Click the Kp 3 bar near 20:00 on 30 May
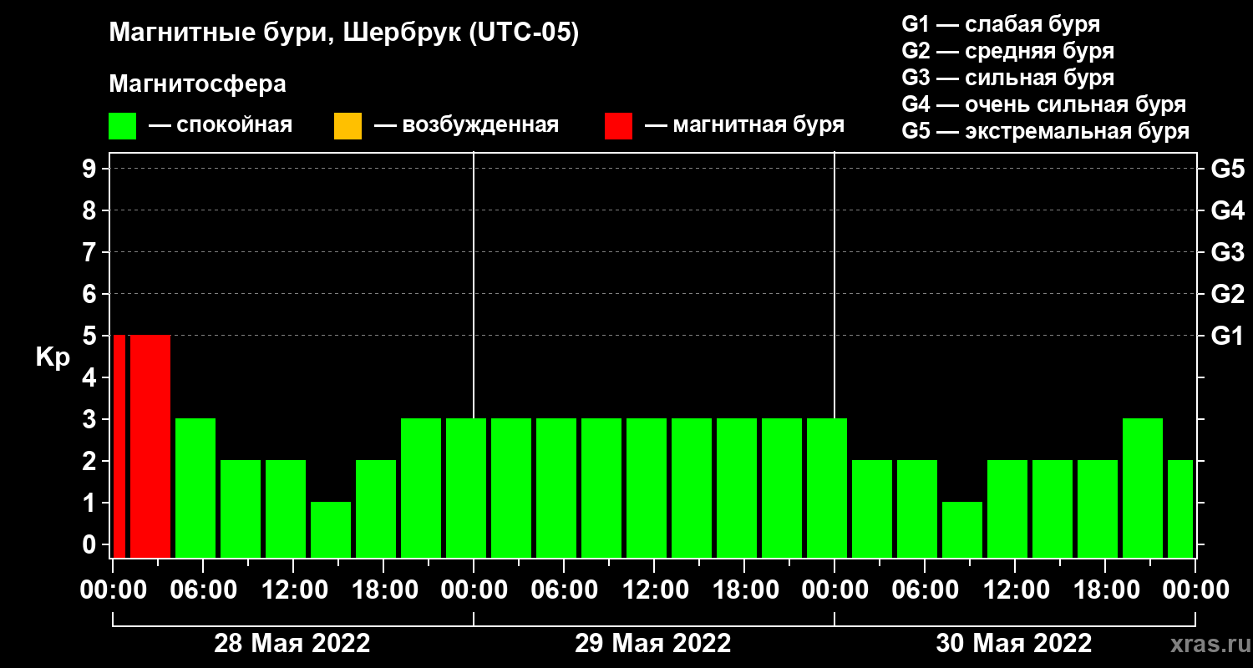1253x668 pixels. coord(1143,488)
